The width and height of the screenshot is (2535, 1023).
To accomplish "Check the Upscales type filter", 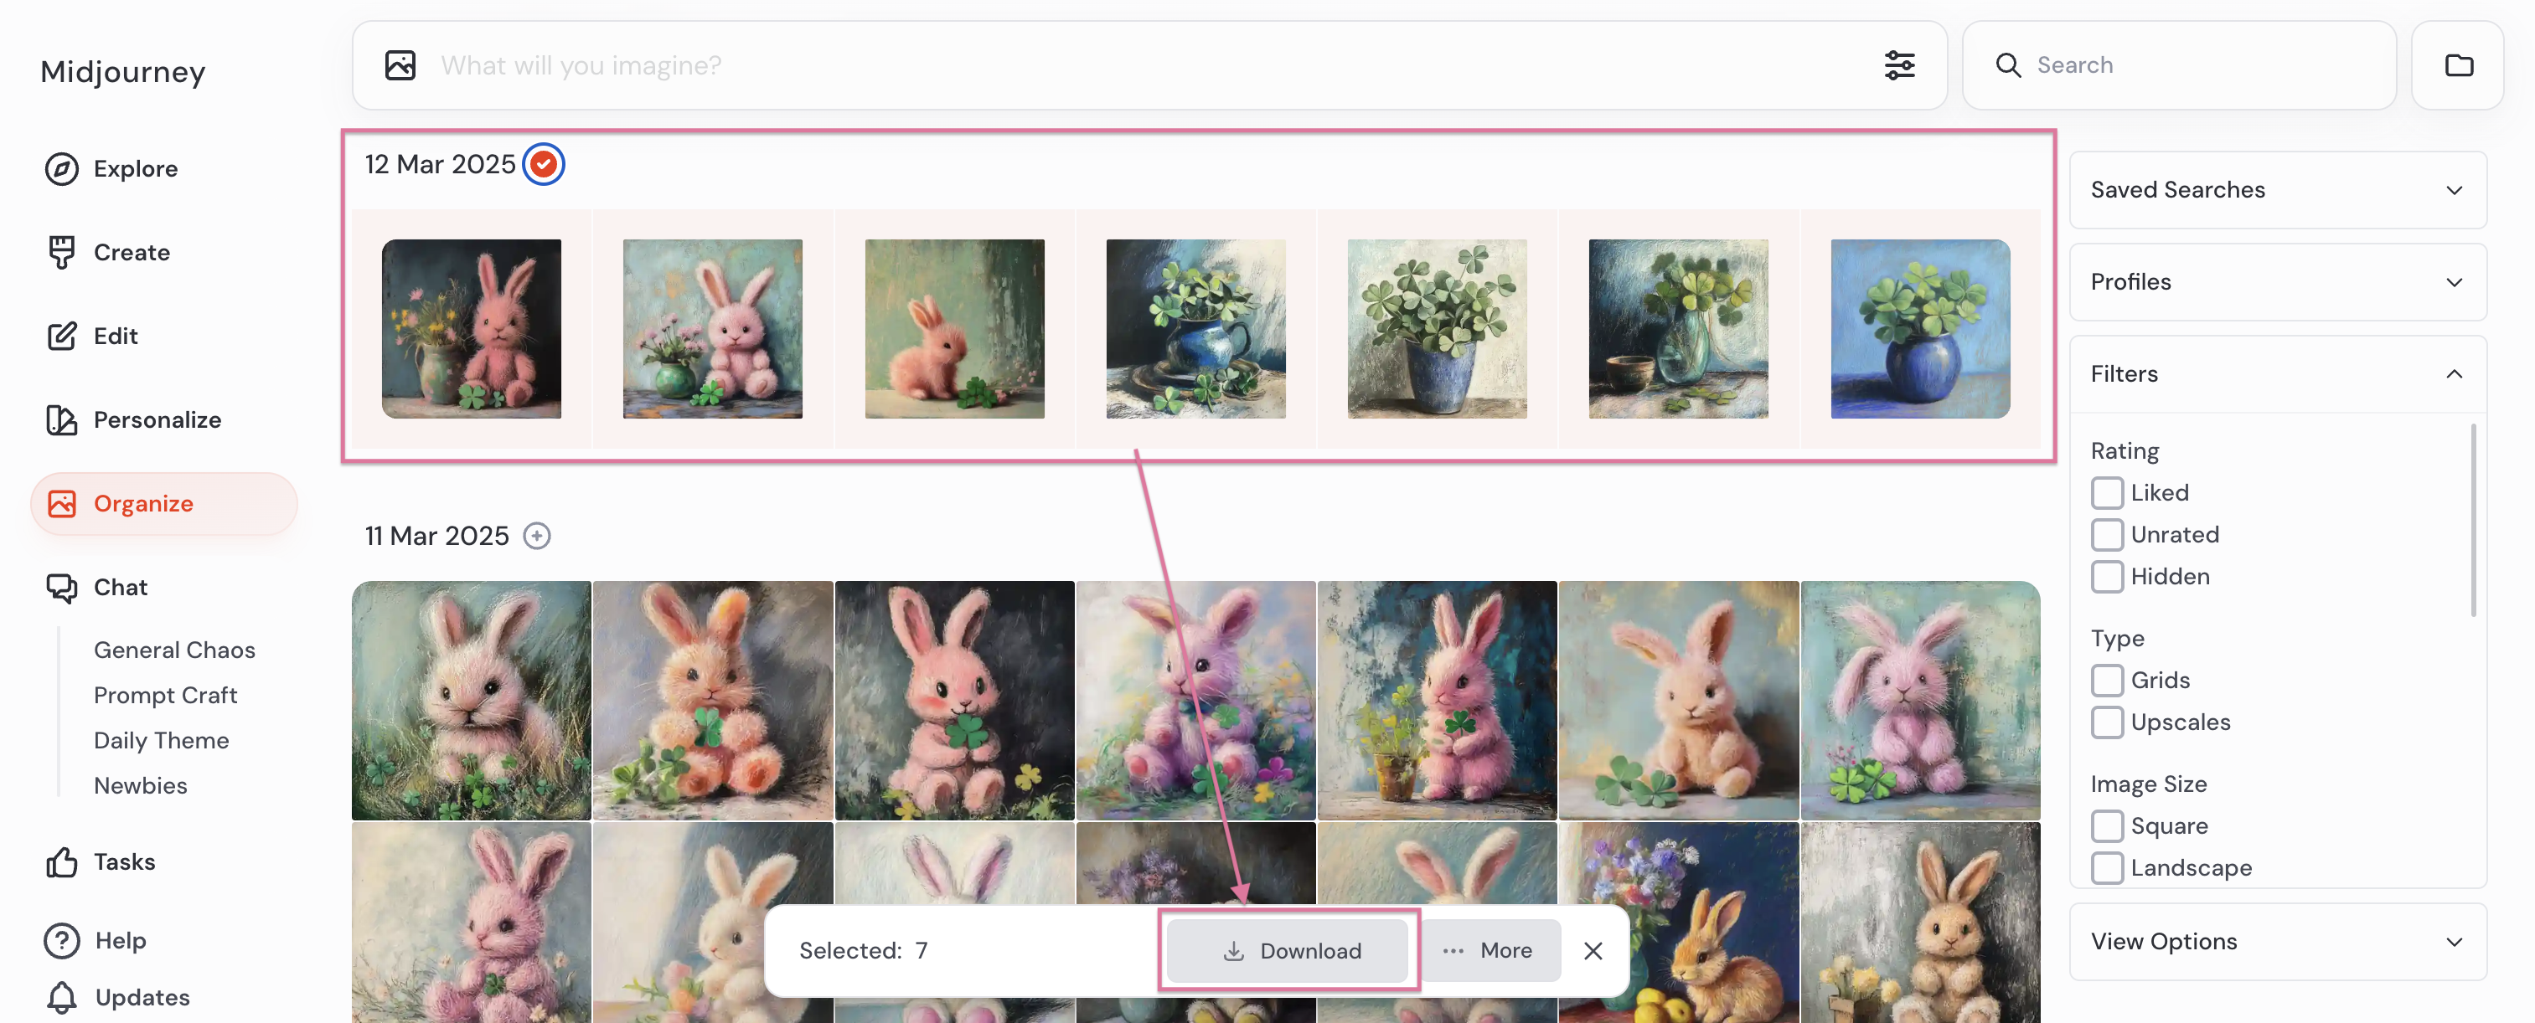I will pyautogui.click(x=2107, y=722).
